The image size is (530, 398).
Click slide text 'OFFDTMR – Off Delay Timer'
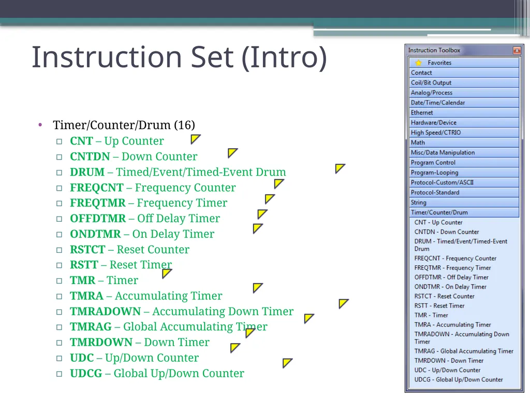point(145,218)
